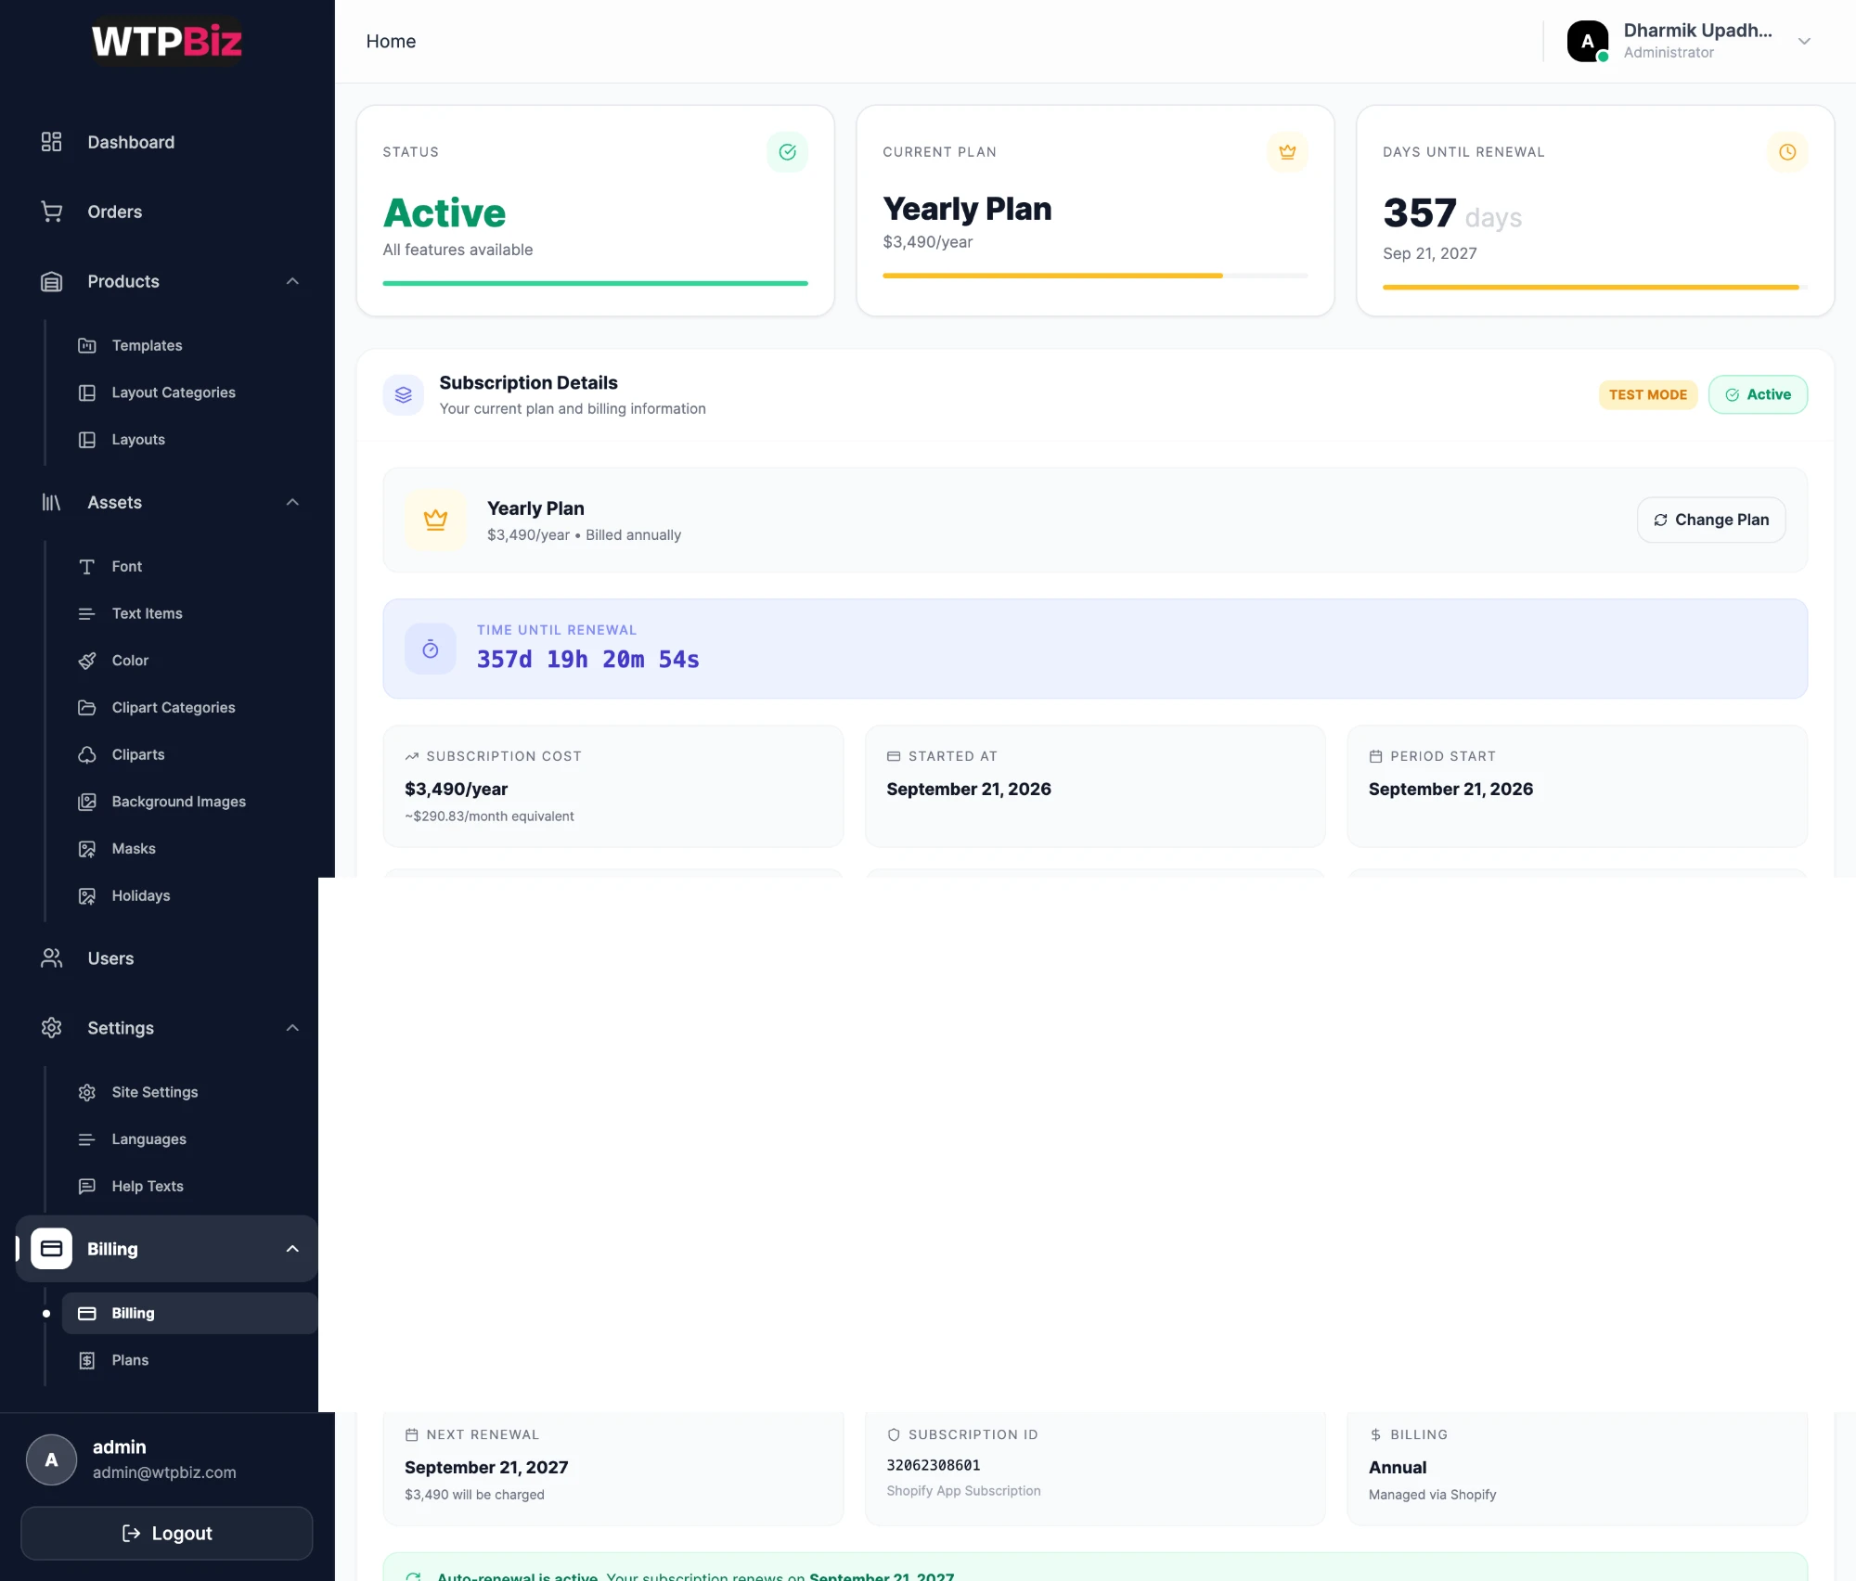The height and width of the screenshot is (1581, 1856).
Task: Click Started At September 21, 2026 date
Action: pos(969,789)
